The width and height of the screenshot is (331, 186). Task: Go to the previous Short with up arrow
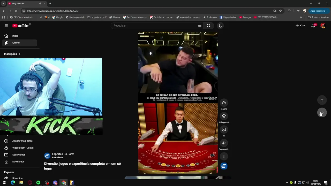point(322,100)
